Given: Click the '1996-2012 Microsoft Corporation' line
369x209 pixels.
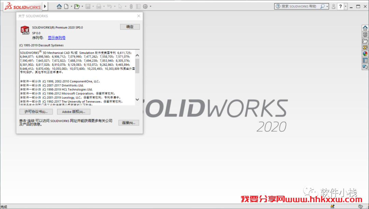Looking at the screenshot, I should [68, 93].
